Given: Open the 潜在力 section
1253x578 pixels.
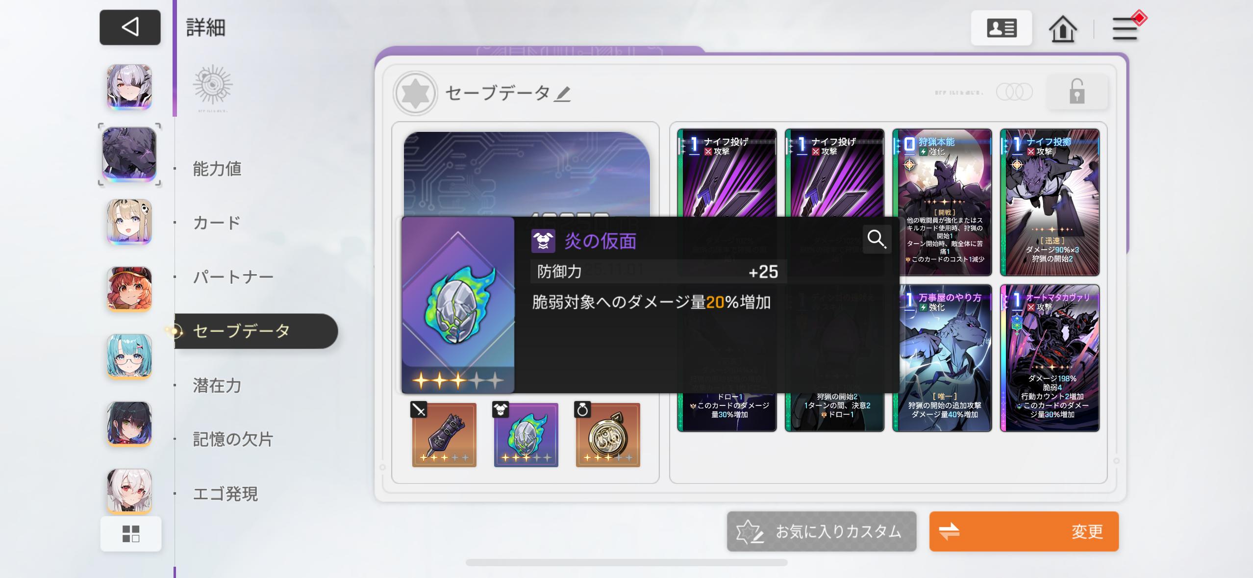Looking at the screenshot, I should [217, 385].
